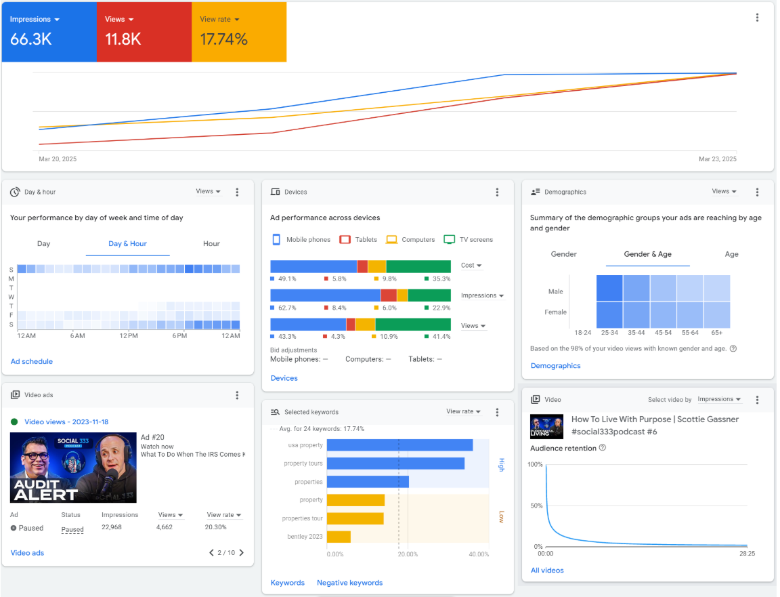Open the Video ads card three-dot menu

(237, 395)
